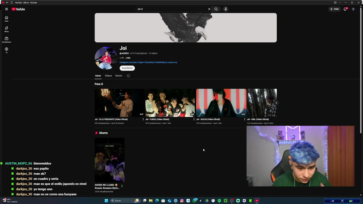Open Shorts in the left sidebar
363x204 pixels.
[x=6, y=29]
